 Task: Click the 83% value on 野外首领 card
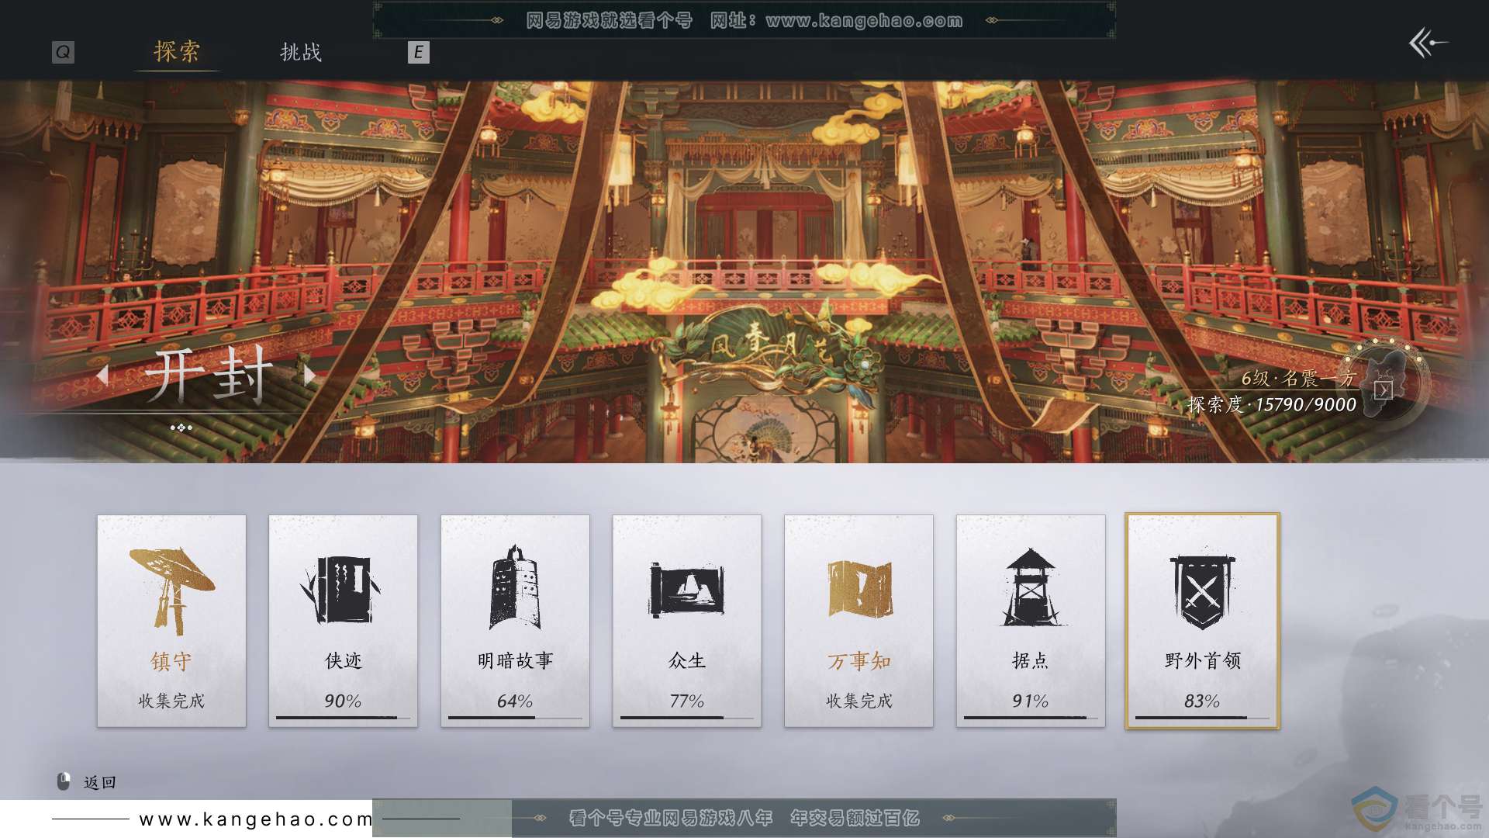coord(1202,701)
